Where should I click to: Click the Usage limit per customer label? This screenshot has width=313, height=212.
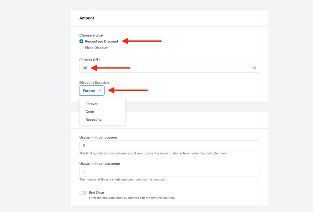click(x=100, y=164)
